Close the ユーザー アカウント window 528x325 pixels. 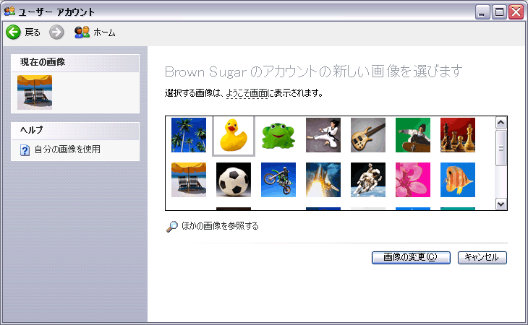pyautogui.click(x=516, y=12)
